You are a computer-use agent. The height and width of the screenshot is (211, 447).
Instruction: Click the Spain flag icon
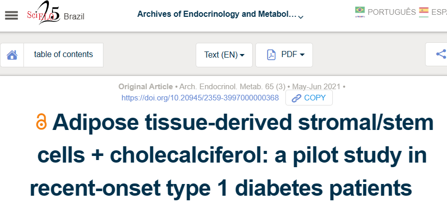tap(424, 12)
